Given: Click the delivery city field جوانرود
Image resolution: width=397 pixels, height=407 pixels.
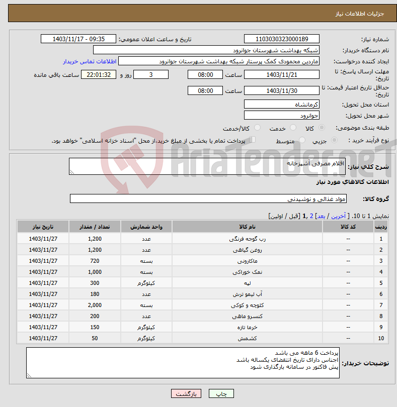Looking at the screenshot, I should (x=282, y=116).
